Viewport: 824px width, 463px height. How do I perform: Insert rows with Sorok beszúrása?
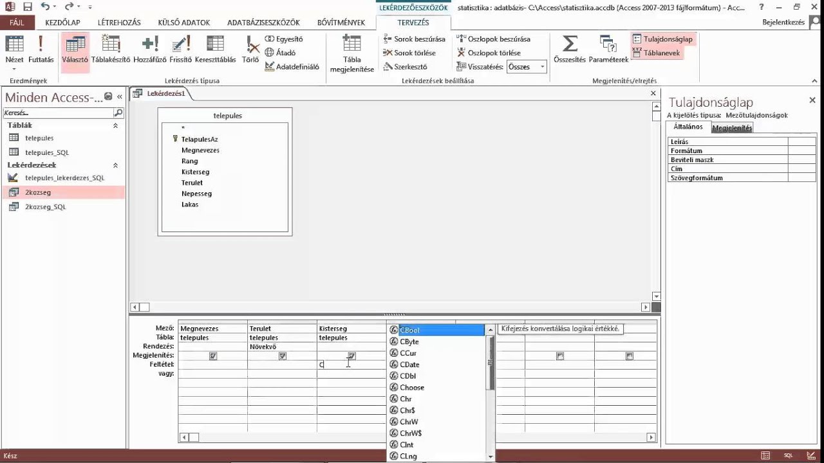(414, 39)
